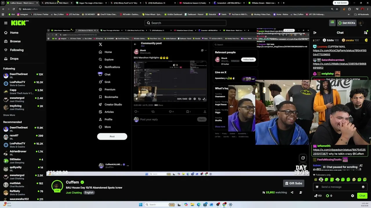
Task: Click the green KICK logo
Action: point(20,23)
